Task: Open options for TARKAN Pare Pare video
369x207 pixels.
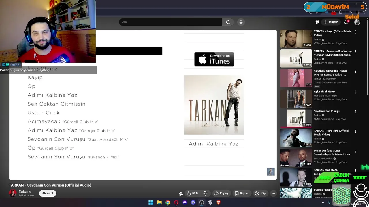Action: 356,131
